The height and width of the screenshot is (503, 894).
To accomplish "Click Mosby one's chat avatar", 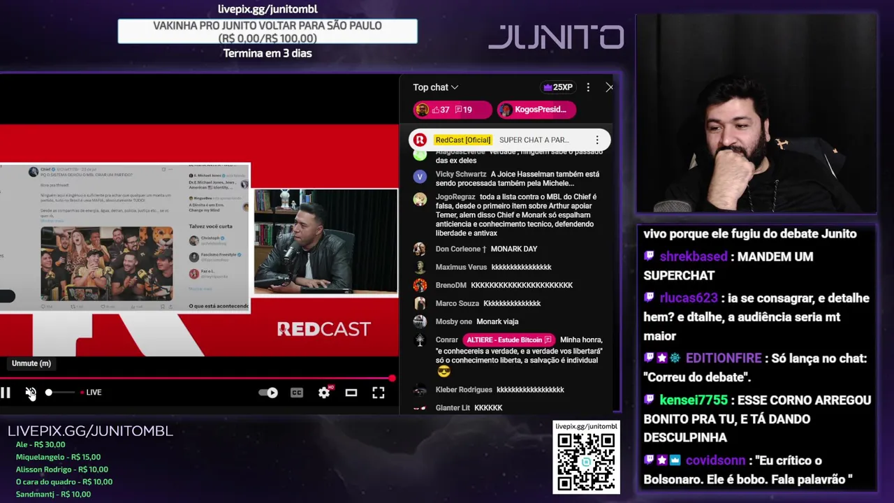I will coord(420,321).
